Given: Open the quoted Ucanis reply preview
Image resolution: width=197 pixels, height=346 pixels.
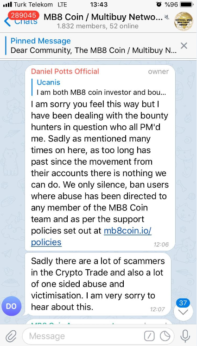Looking at the screenshot, I should (101, 87).
